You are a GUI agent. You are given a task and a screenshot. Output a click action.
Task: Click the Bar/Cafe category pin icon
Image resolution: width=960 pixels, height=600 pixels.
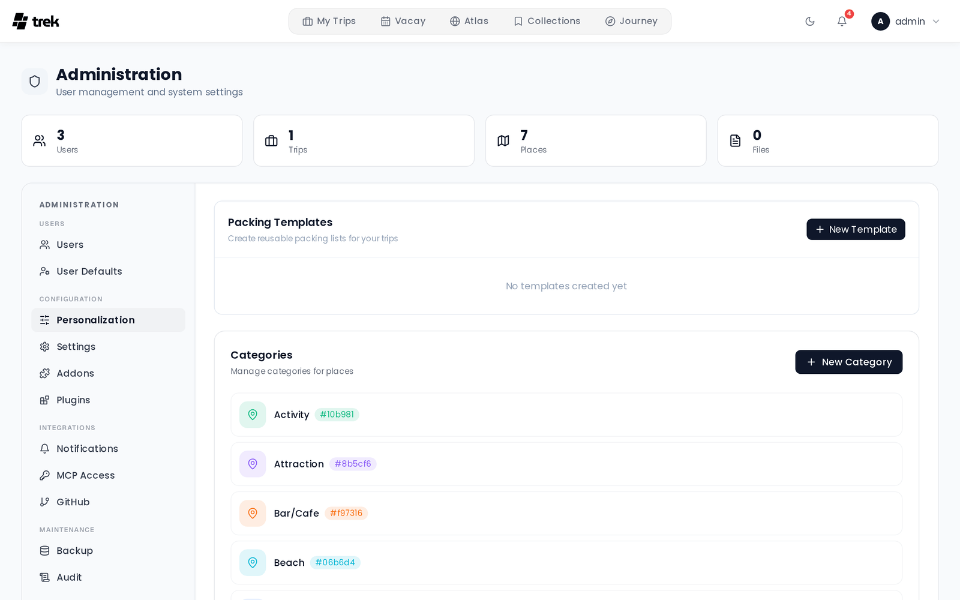coord(253,514)
